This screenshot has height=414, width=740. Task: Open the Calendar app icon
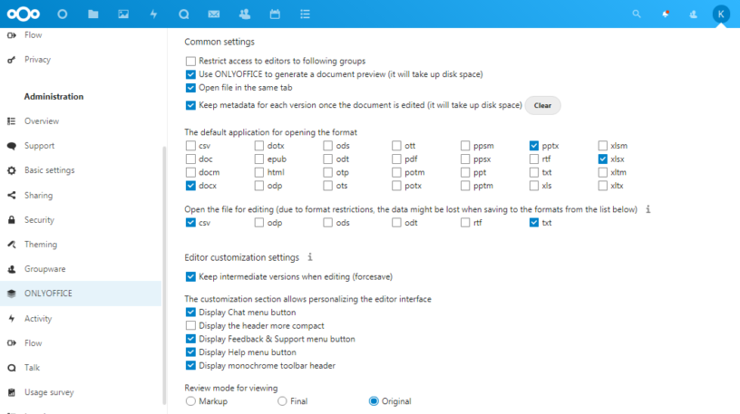tap(274, 14)
